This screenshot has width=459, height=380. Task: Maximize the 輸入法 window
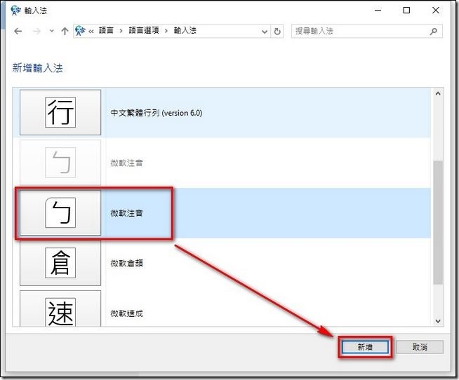coord(406,11)
